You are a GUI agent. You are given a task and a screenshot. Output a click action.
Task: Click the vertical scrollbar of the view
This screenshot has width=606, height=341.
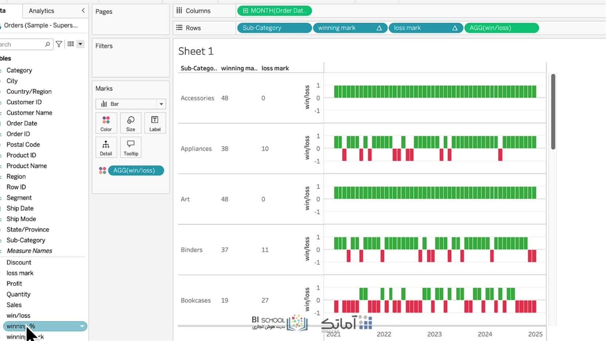(x=553, y=111)
